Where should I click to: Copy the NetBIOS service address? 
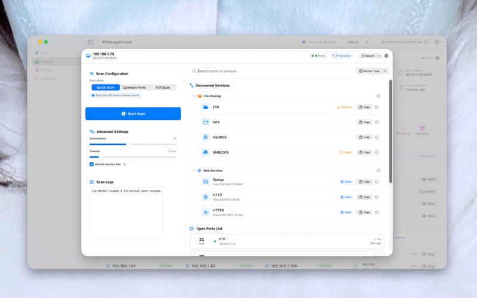click(364, 137)
